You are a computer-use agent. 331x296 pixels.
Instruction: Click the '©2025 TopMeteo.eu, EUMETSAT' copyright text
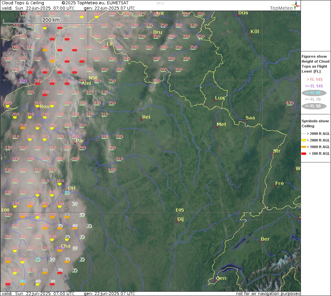[95, 3]
